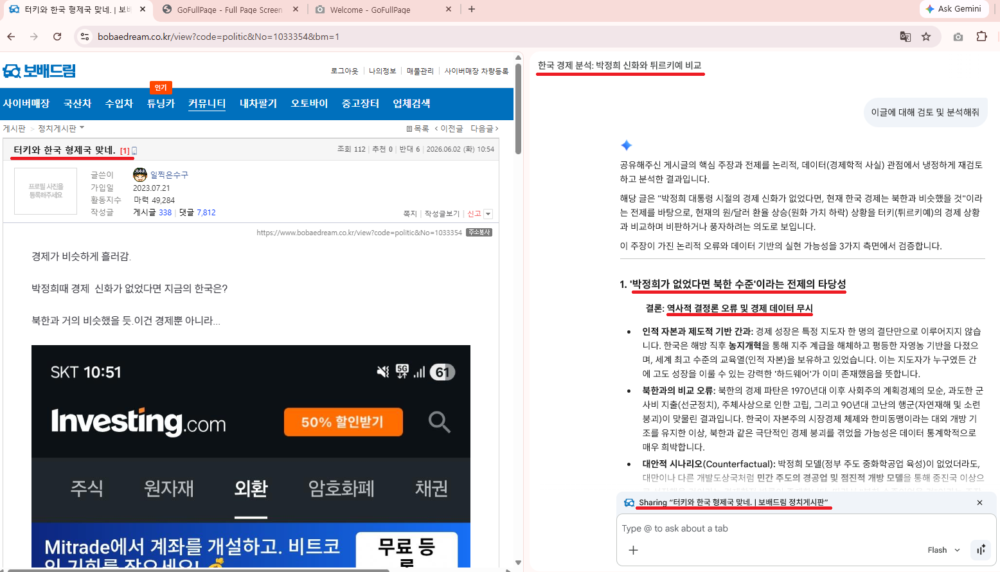Open 사이버매장 menu
This screenshot has width=1000, height=572.
(26, 103)
